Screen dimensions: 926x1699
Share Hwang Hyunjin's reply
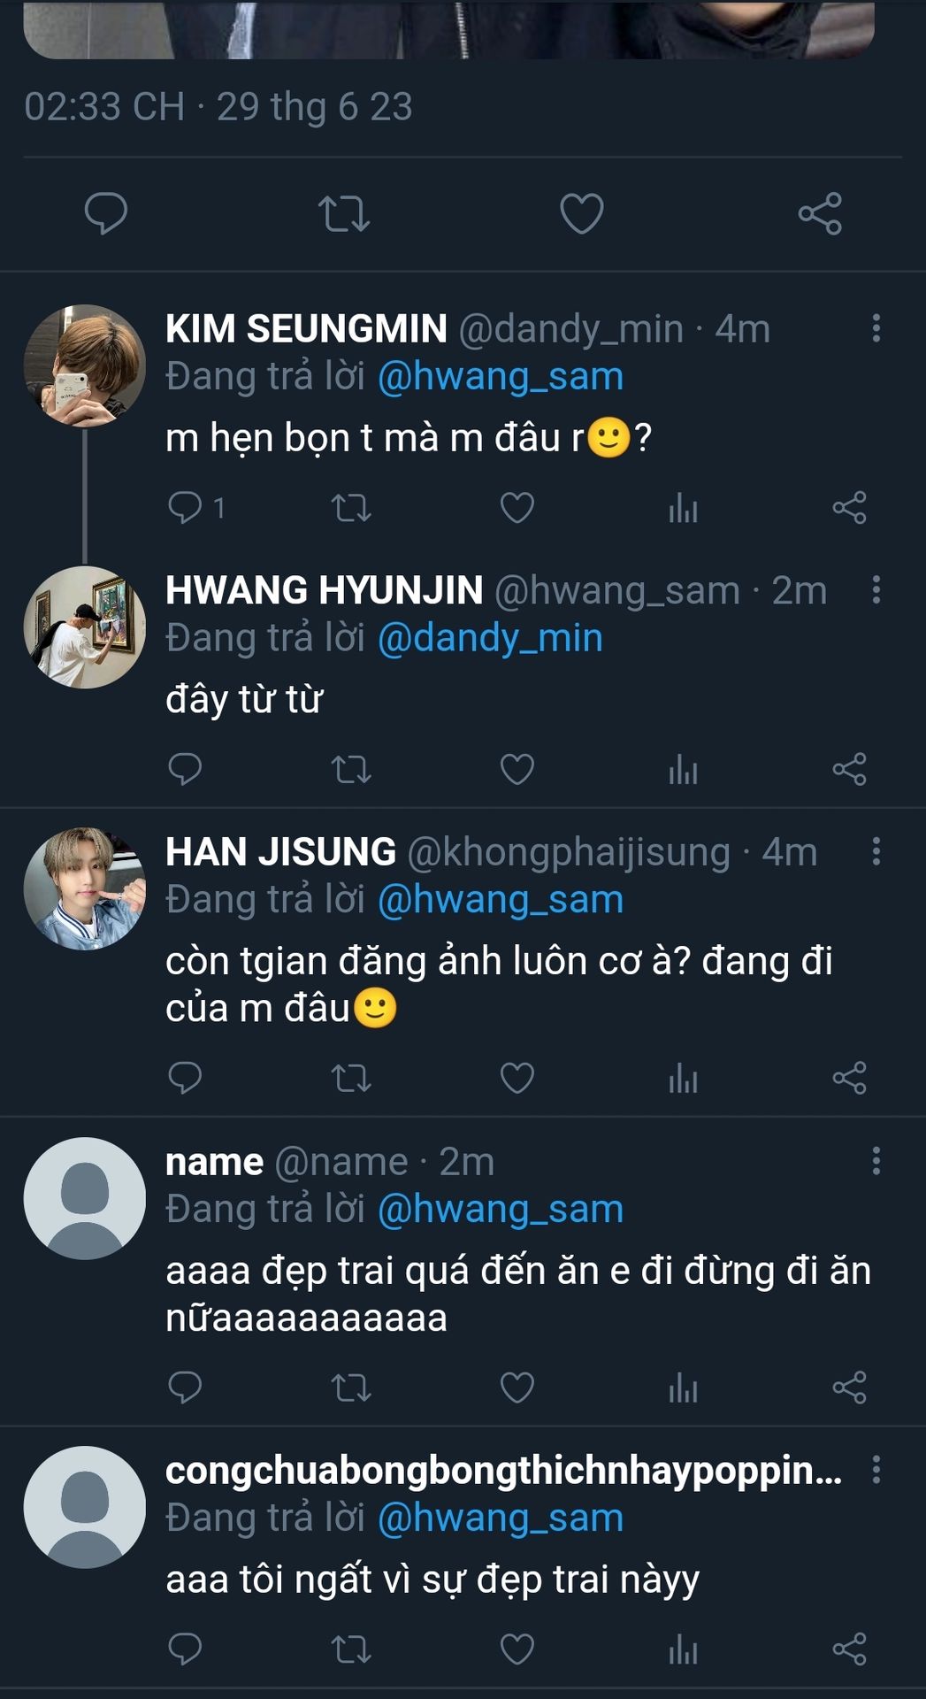[849, 770]
